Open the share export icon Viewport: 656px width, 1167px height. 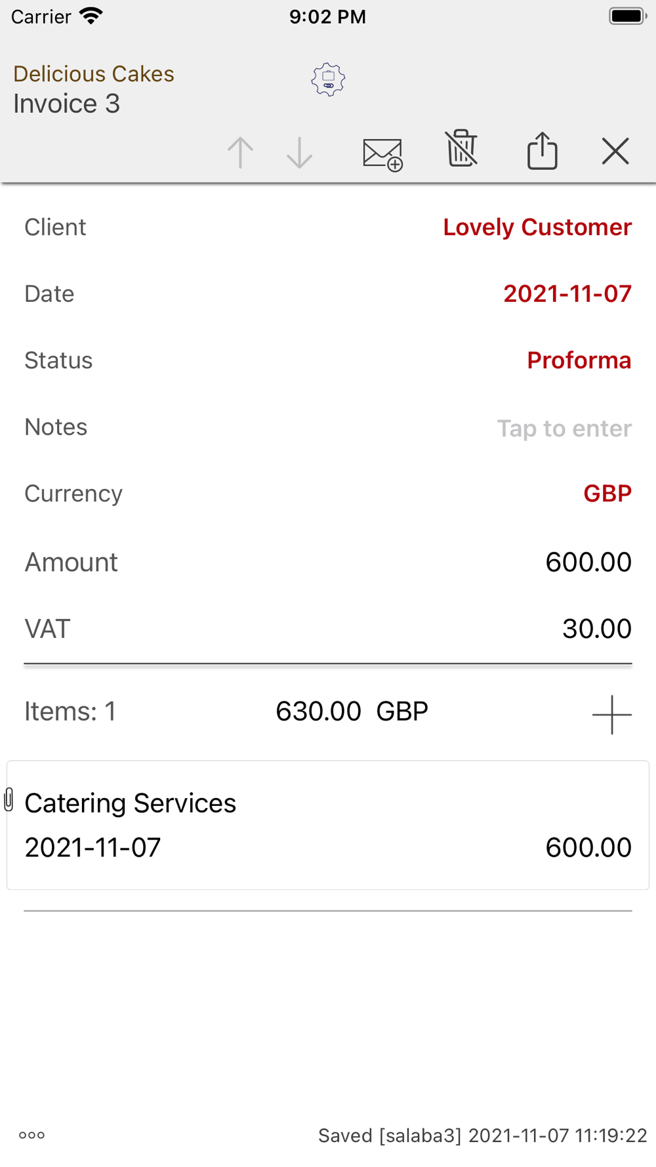point(543,151)
